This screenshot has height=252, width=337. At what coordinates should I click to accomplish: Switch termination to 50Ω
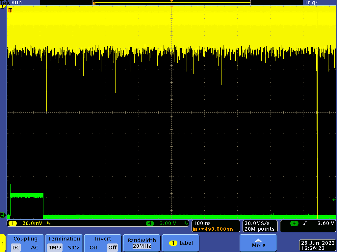[73, 248]
